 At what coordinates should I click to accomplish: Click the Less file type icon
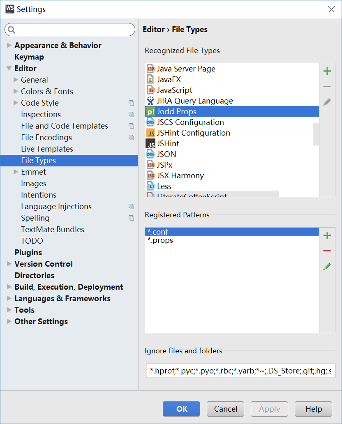[x=150, y=186]
